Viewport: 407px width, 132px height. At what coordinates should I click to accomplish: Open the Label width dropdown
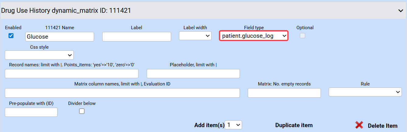pyautogui.click(x=195, y=36)
